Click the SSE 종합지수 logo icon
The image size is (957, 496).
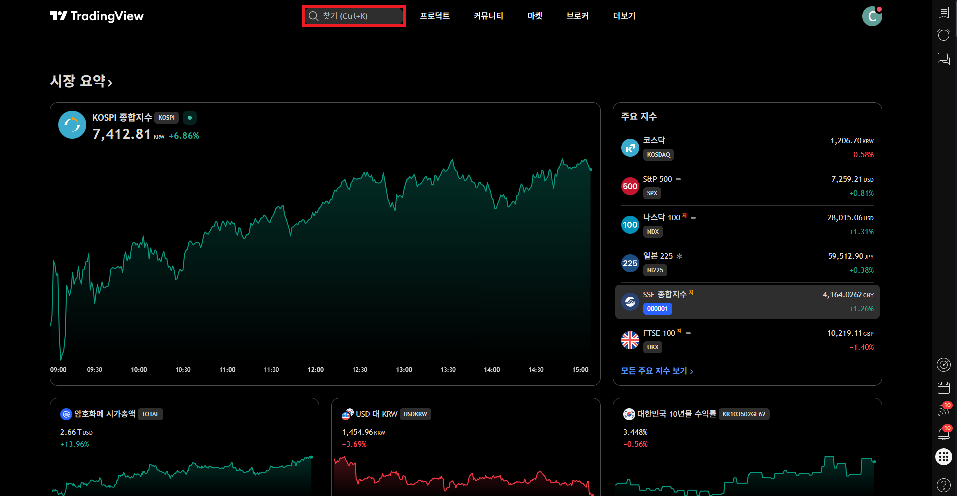click(630, 302)
